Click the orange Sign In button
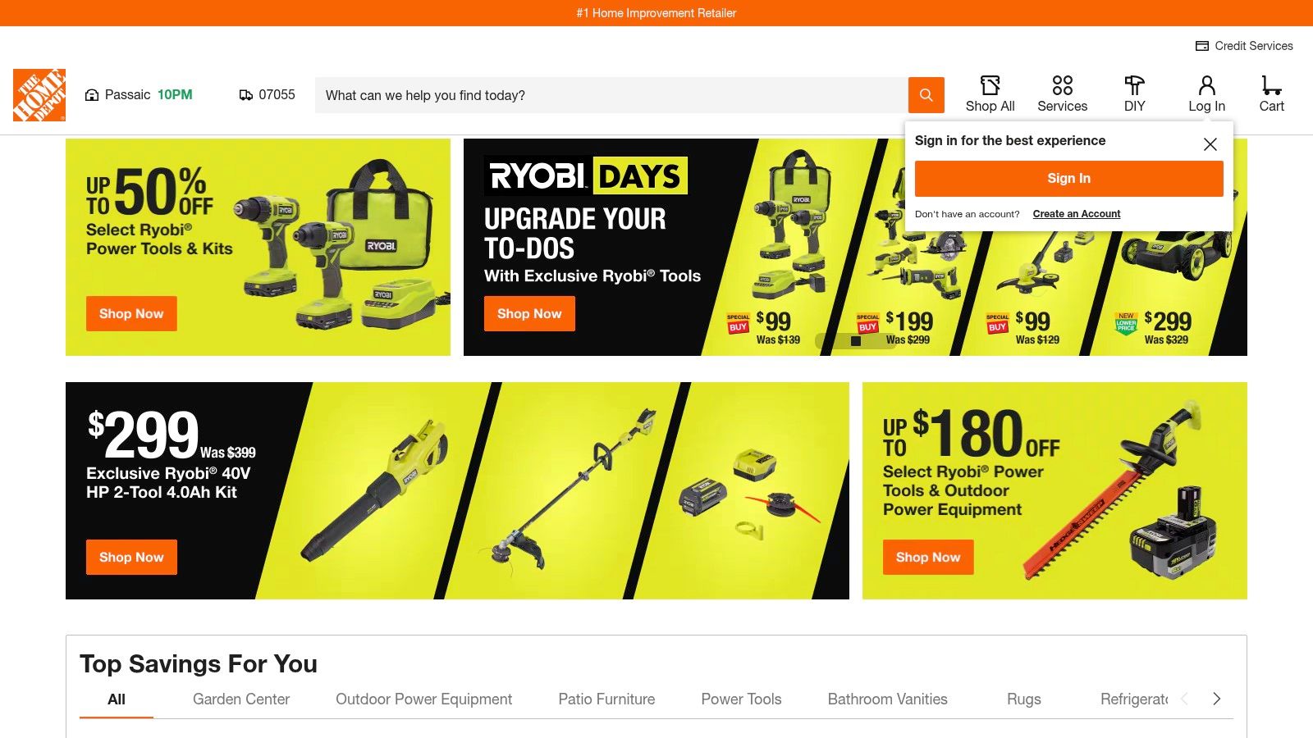 point(1068,179)
